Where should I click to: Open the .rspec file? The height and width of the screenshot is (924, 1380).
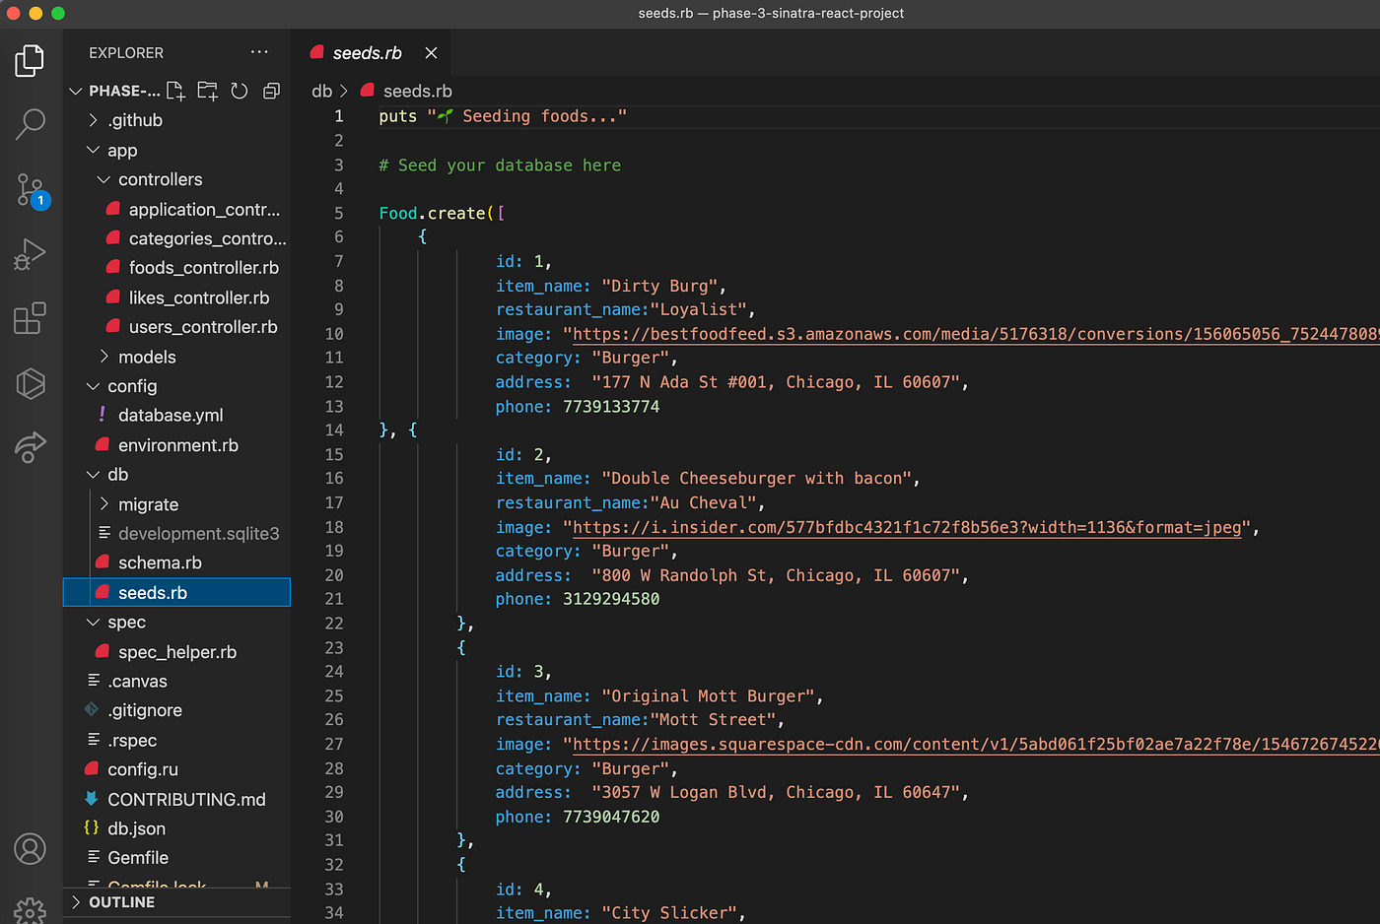coord(176,741)
